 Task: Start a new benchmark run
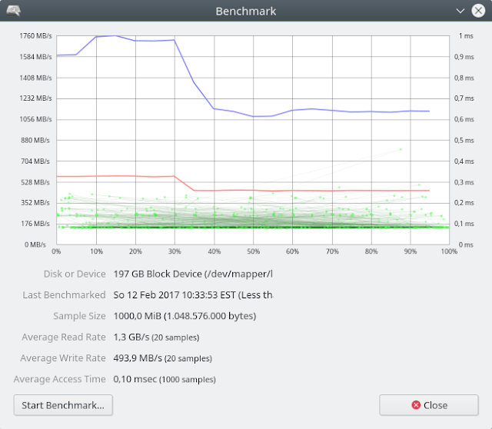[63, 405]
